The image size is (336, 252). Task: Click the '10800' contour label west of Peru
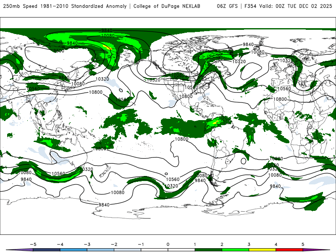(x=181, y=139)
